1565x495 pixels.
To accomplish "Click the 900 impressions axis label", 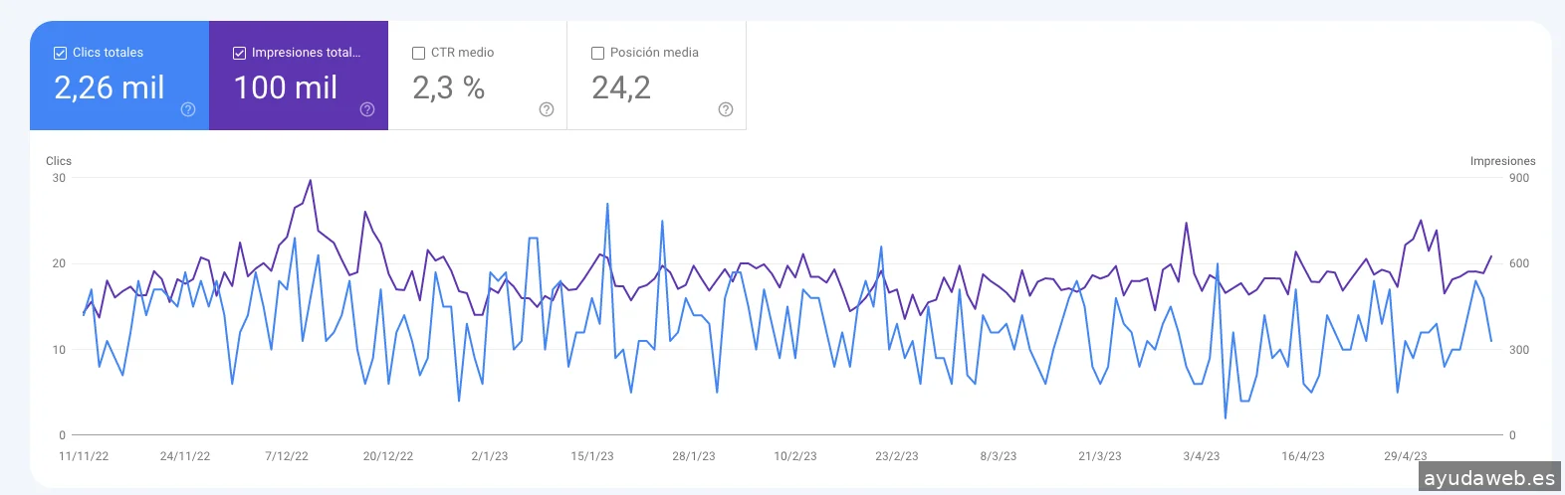I will click(1519, 178).
